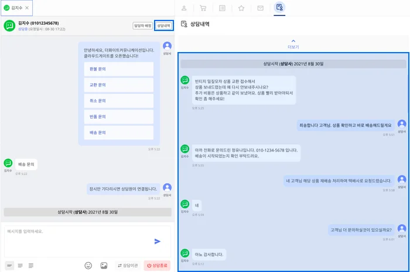Click agent avatar beside 죄송합니다 reply
This screenshot has height=272, width=410.
click(402, 124)
